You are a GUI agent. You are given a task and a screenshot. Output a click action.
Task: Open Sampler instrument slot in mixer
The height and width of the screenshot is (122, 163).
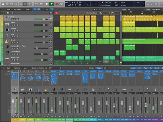click(54, 71)
